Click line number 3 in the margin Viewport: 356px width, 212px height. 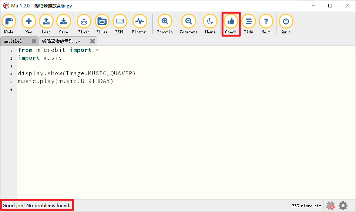coord(11,66)
